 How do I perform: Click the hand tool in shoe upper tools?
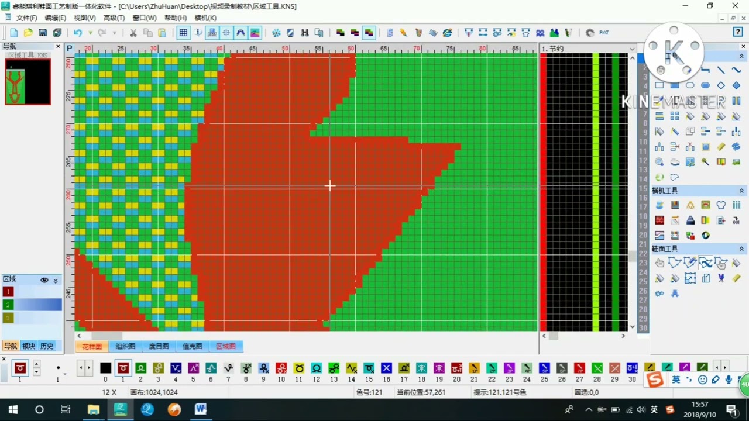(x=659, y=263)
